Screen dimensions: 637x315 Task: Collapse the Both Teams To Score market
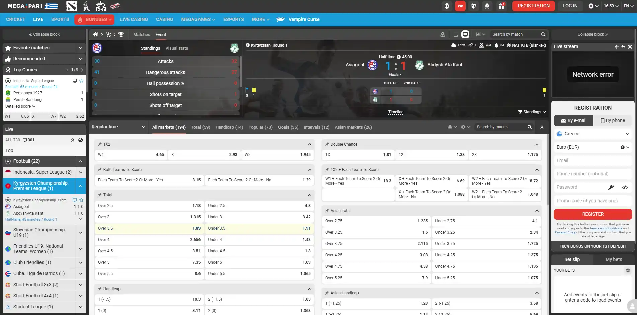pyautogui.click(x=309, y=170)
